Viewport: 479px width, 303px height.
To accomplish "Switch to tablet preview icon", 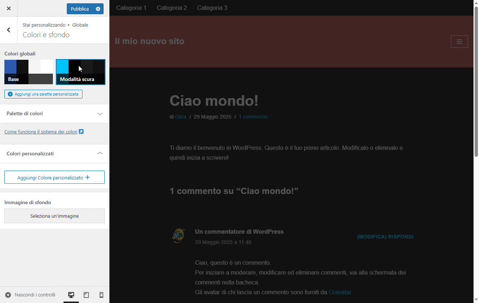I will [86, 295].
